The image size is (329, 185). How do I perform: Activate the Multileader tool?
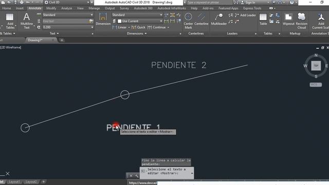point(219,20)
